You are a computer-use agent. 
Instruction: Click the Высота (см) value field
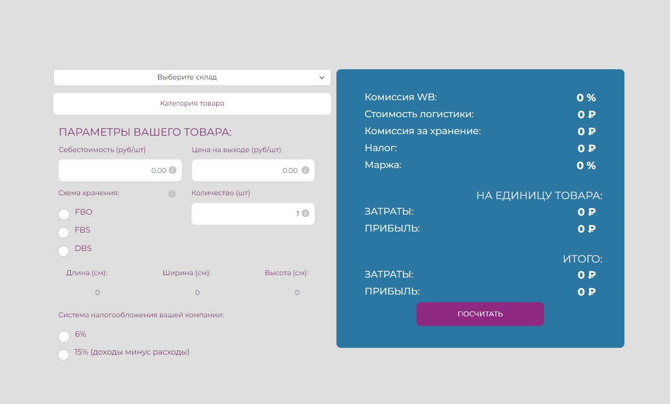point(297,293)
